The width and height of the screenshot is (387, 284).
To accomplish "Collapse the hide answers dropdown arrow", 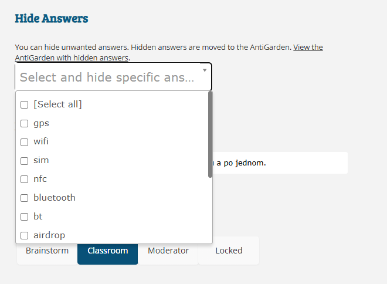I will pyautogui.click(x=205, y=70).
